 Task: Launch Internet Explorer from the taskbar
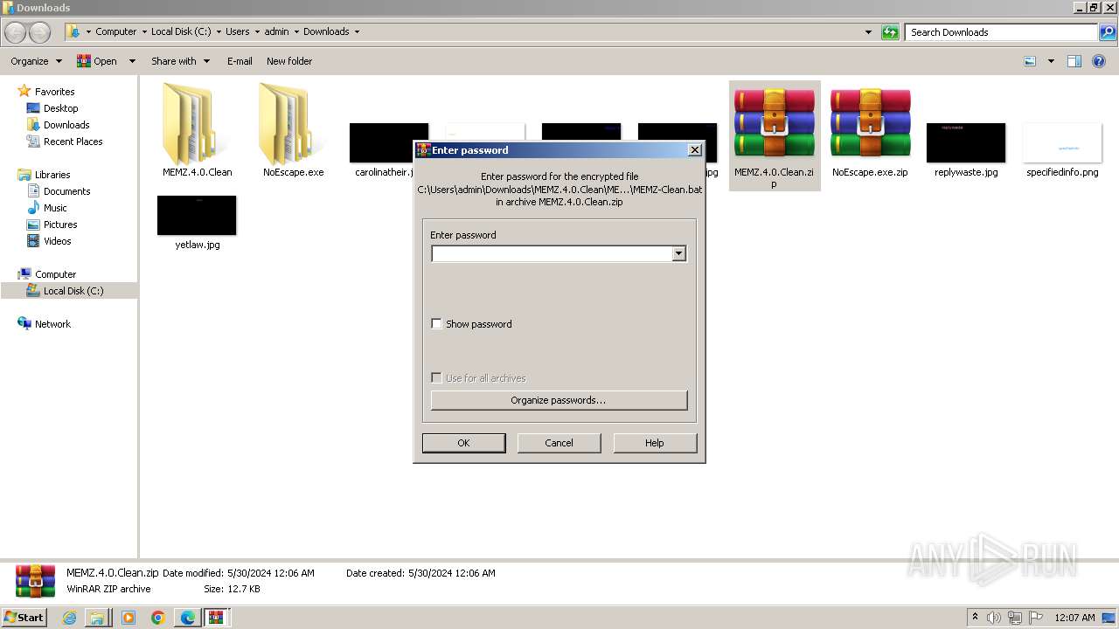click(x=70, y=618)
